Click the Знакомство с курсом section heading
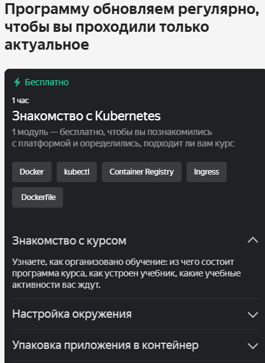Screen dimensions: 265x363 click(x=69, y=241)
